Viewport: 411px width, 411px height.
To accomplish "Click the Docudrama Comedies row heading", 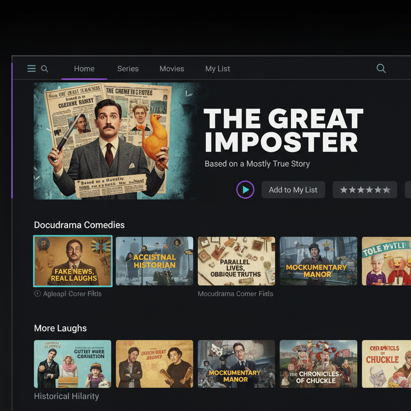I will (x=79, y=225).
